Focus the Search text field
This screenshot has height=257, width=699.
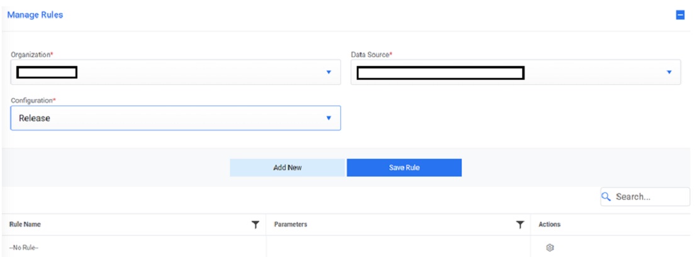click(648, 197)
